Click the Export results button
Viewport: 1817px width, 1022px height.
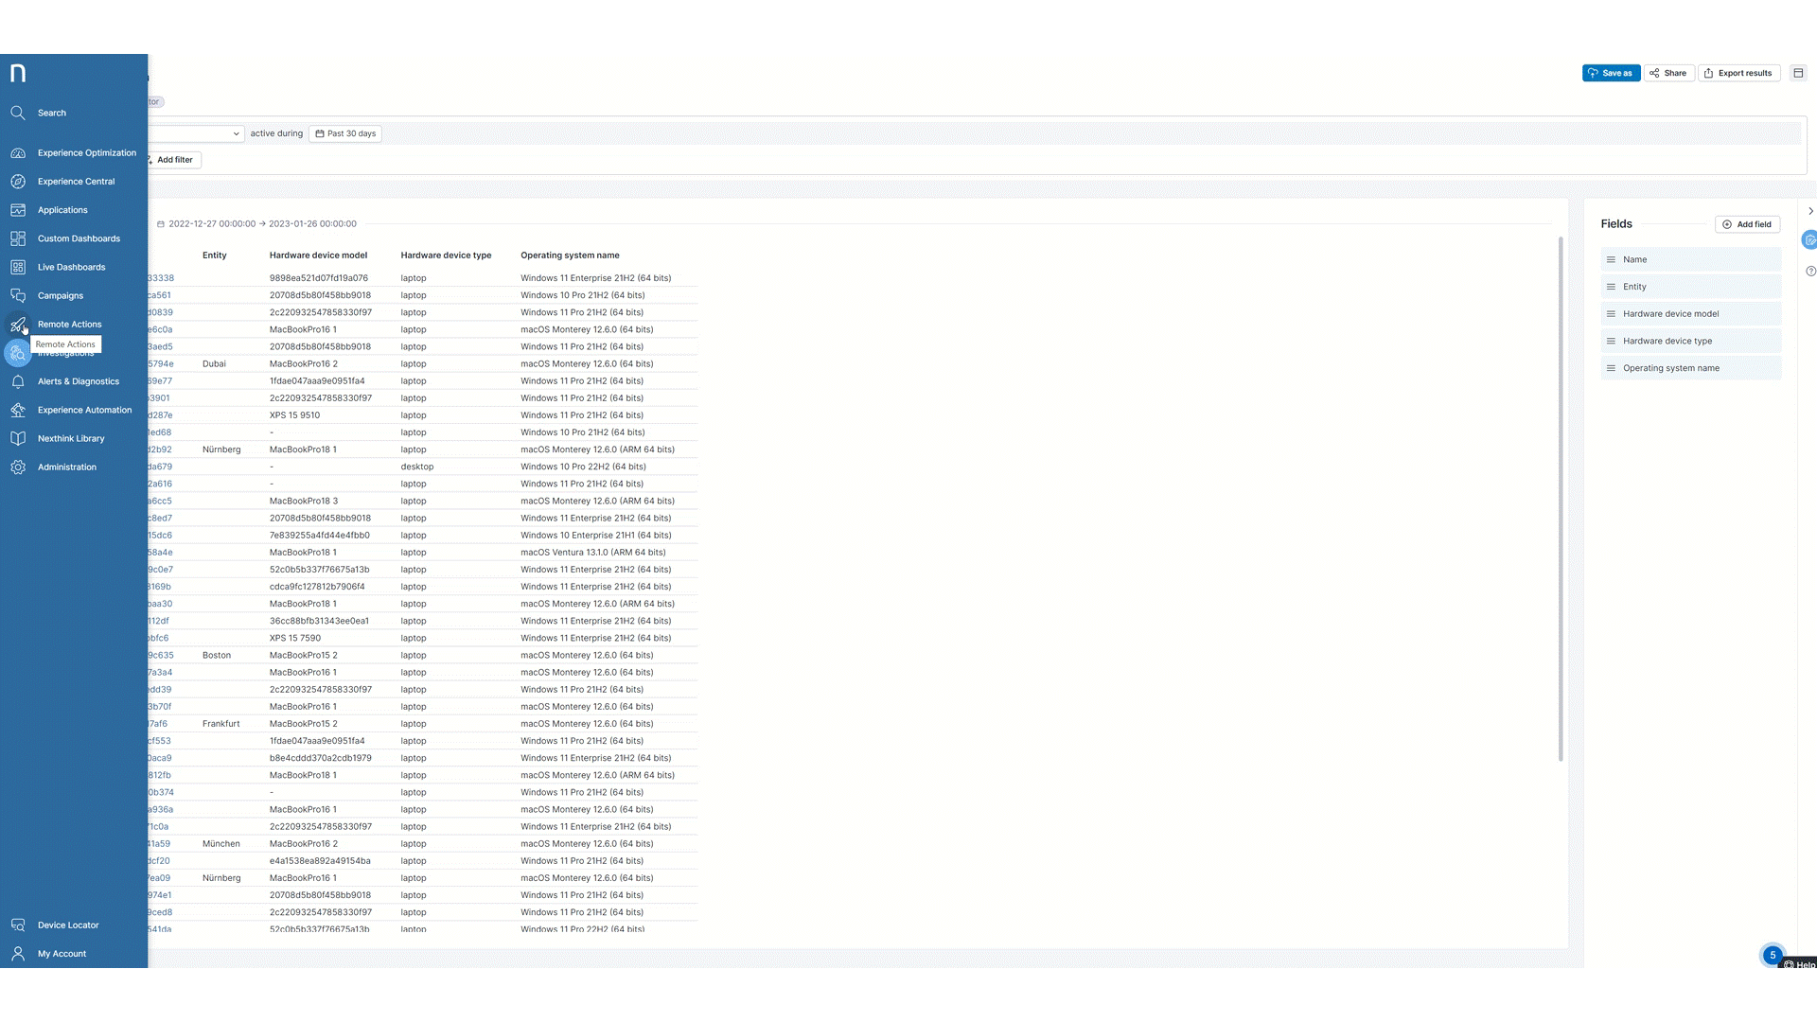tap(1738, 73)
